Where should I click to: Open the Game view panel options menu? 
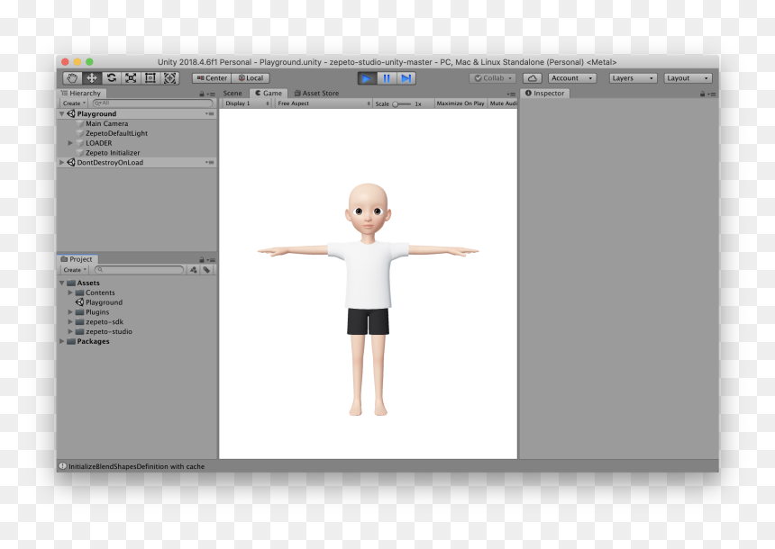point(511,94)
